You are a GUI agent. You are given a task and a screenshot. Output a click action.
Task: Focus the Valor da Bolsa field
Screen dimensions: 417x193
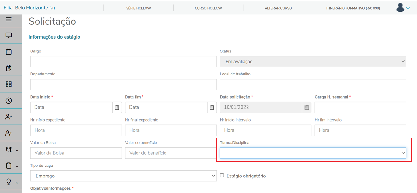tap(76, 153)
